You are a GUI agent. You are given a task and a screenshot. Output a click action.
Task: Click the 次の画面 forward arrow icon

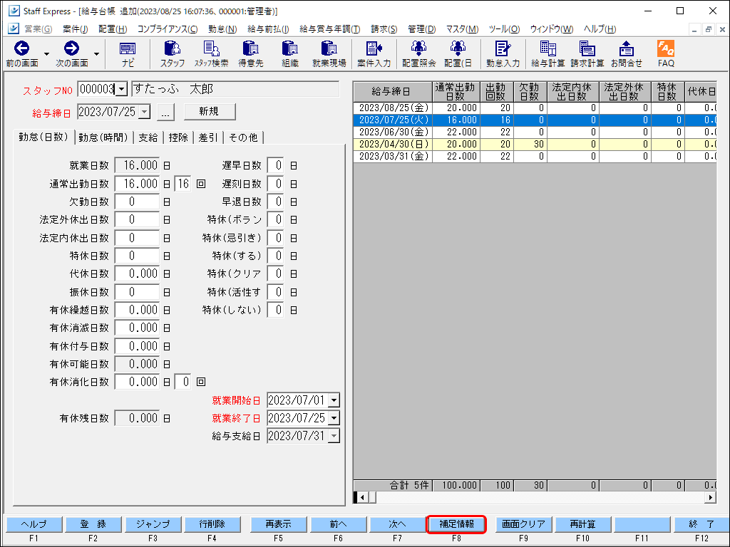[71, 48]
